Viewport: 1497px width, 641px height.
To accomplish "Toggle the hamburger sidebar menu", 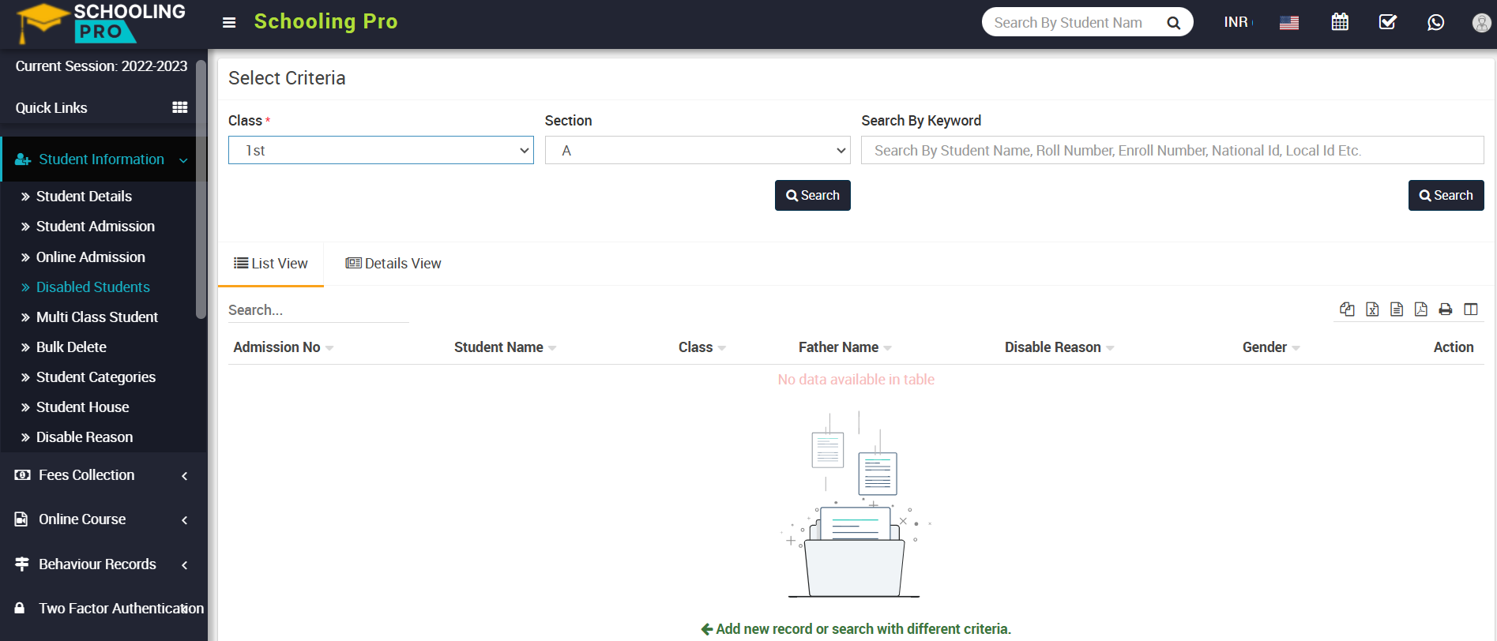I will (x=229, y=22).
